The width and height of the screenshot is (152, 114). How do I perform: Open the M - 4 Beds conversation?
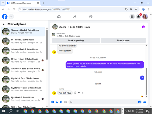tap(23, 41)
